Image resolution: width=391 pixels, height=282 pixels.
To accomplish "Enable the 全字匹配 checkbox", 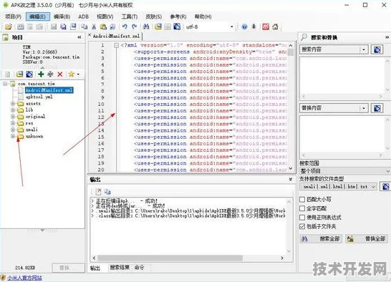I will [x=302, y=208].
